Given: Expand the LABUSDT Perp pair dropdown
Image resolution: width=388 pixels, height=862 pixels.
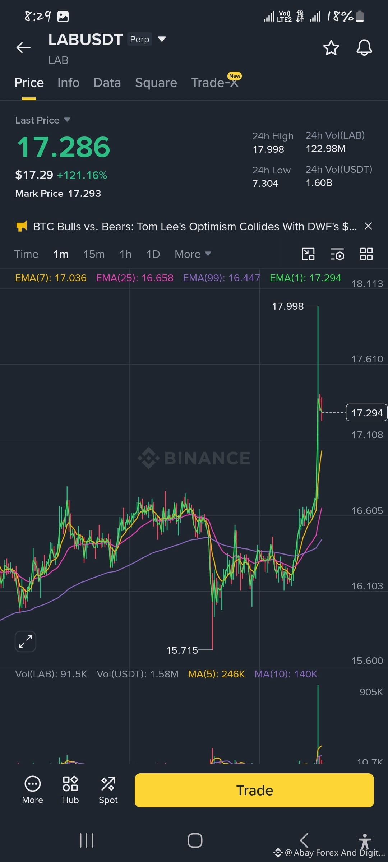Looking at the screenshot, I should coord(162,39).
